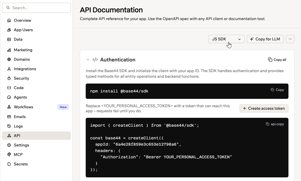Image resolution: width=301 pixels, height=181 pixels.
Task: Click the api.copy icon on the code block
Action: [267, 124]
